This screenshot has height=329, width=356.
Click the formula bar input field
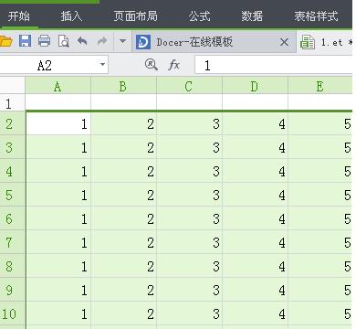point(274,65)
